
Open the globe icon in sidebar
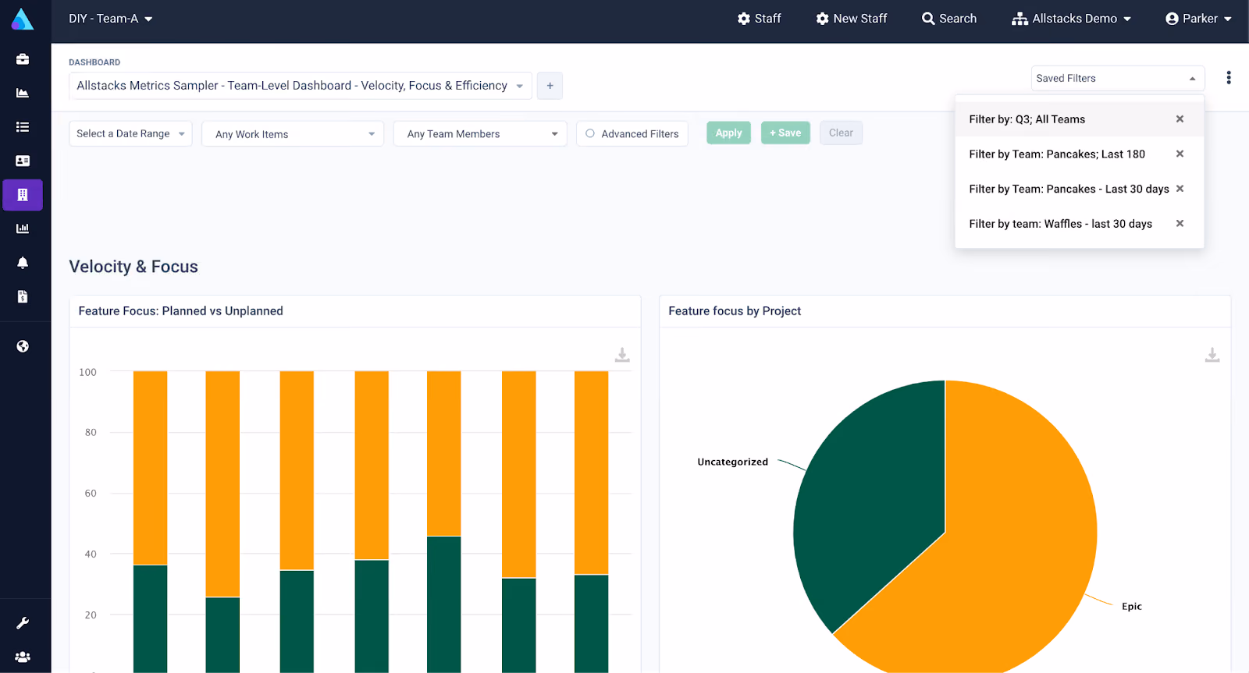[x=23, y=346]
